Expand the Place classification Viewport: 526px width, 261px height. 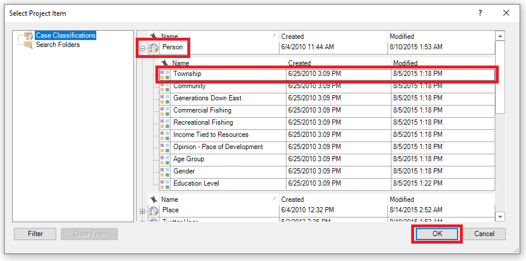(x=142, y=211)
